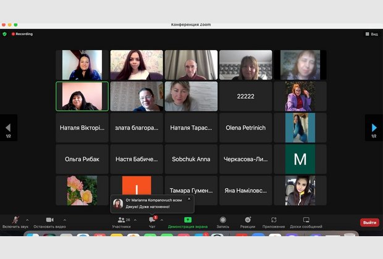Close the Marianna Kompanovuch chat notification
The height and width of the screenshot is (259, 383).
(189, 199)
